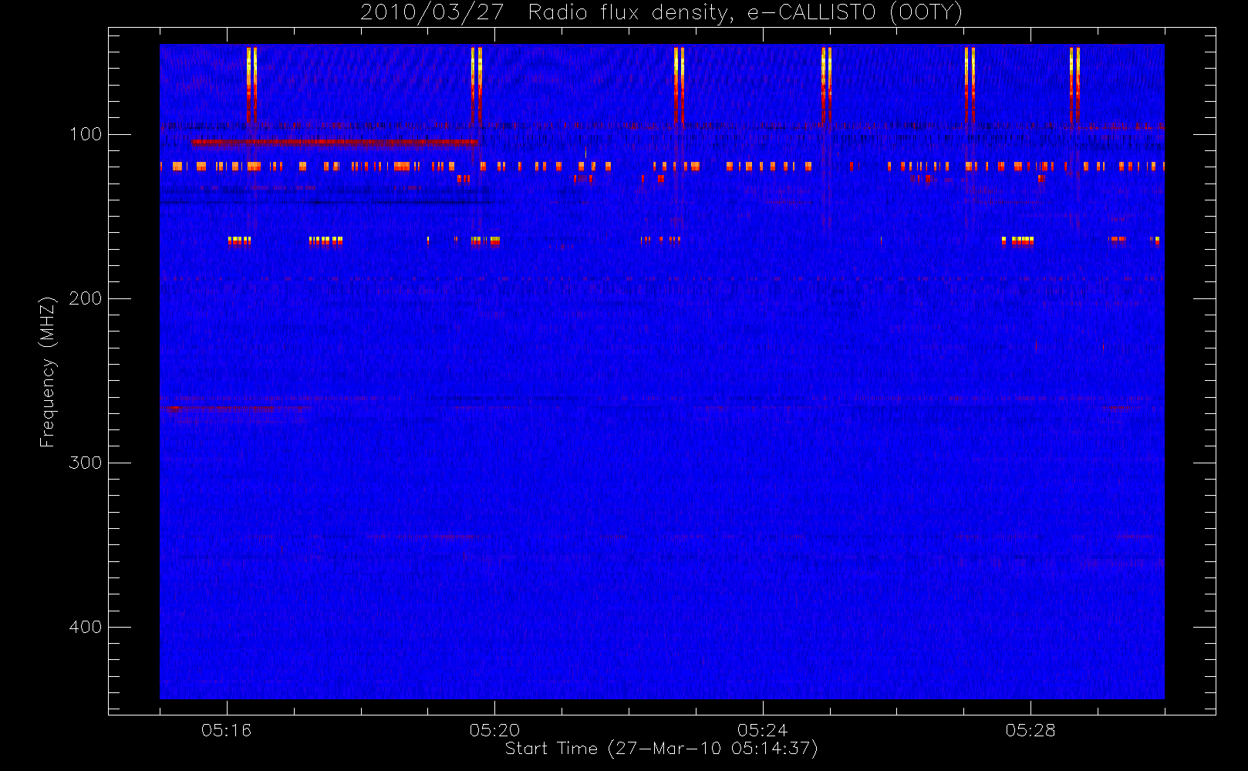Click the 100 MHz frequency tick label
1248x771 pixels.
click(x=86, y=134)
